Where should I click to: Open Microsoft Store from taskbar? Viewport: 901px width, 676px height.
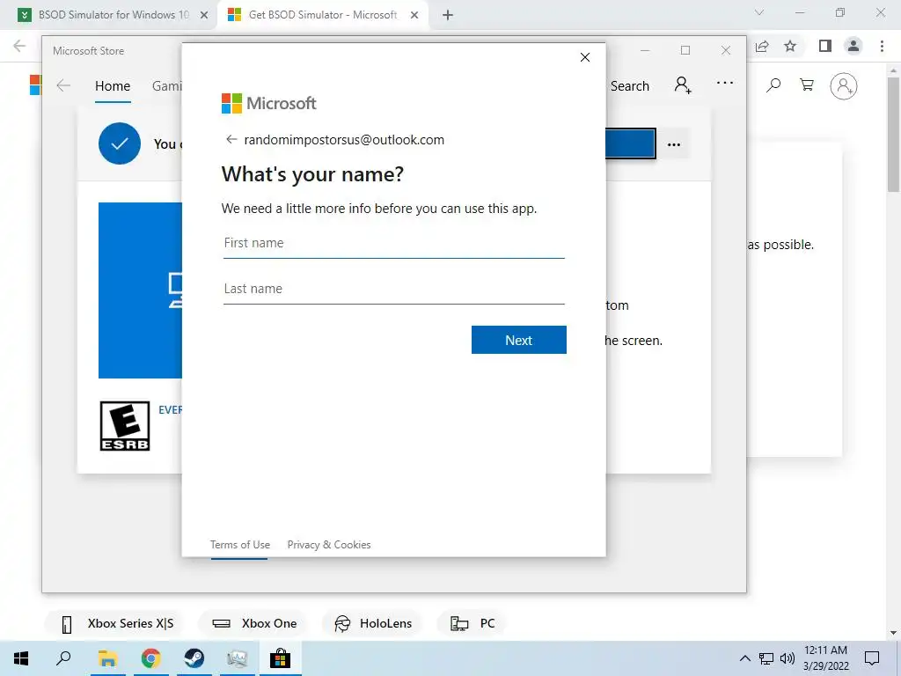[x=280, y=658]
